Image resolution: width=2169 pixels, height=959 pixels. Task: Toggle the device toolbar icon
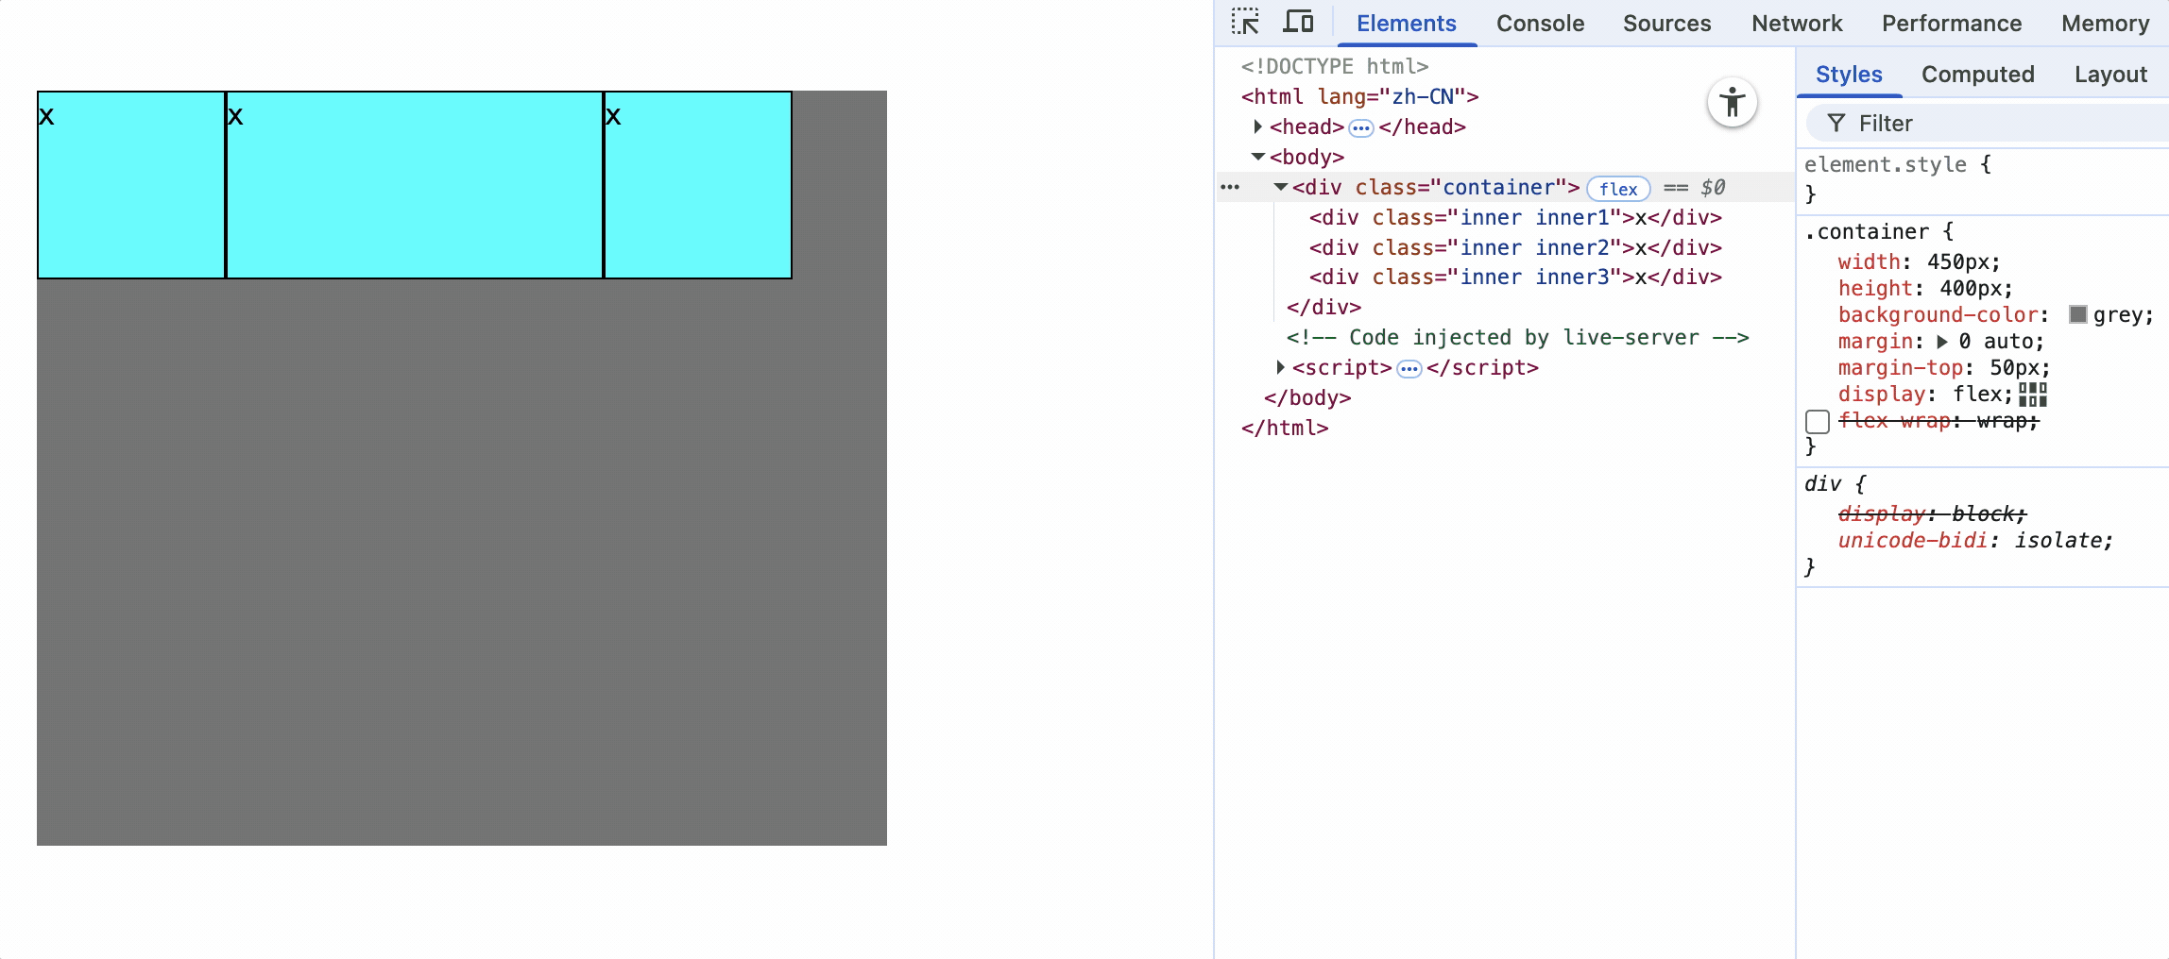[x=1298, y=22]
